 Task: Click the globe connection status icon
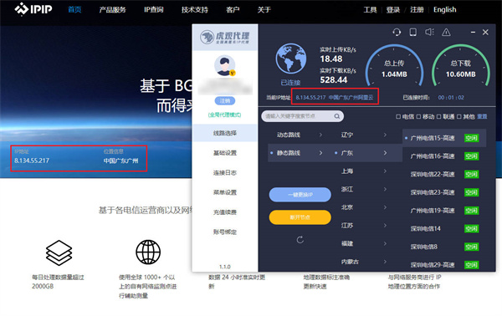290,59
